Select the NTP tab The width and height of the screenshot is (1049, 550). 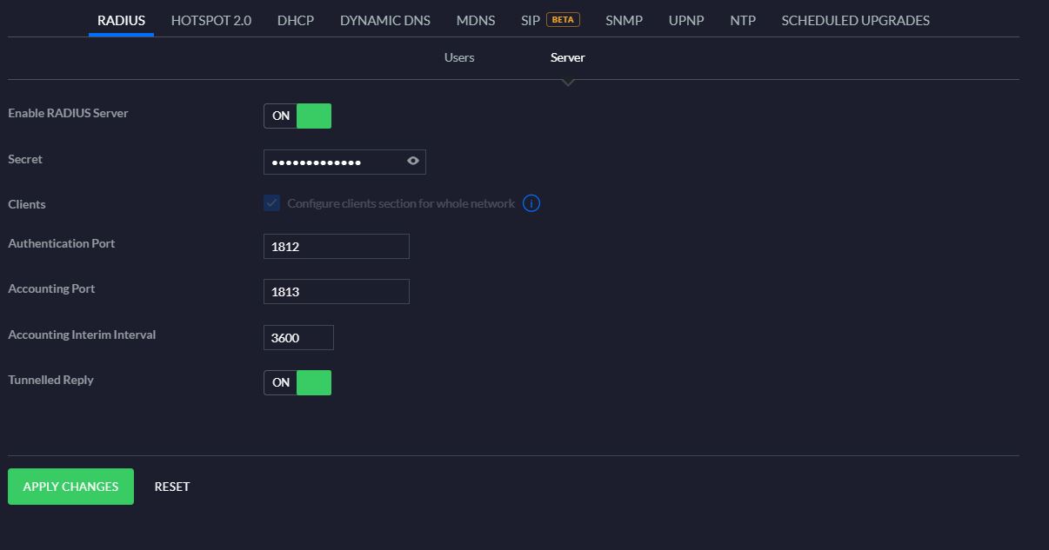coord(743,20)
